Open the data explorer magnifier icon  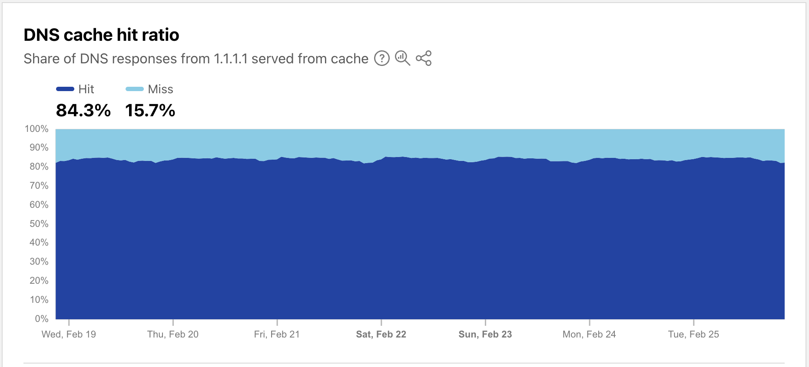tap(402, 58)
